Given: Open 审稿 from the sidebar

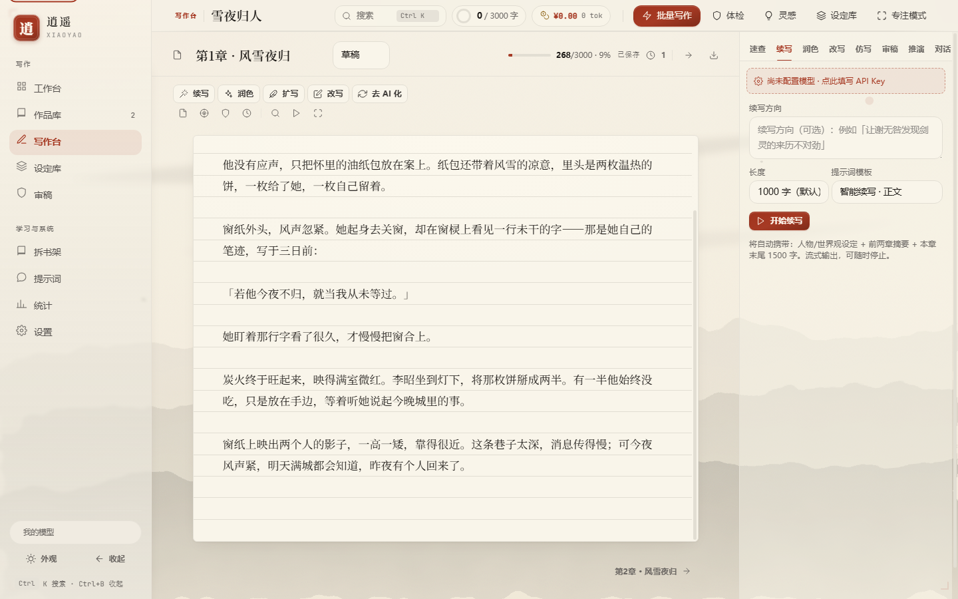Looking at the screenshot, I should (75, 194).
